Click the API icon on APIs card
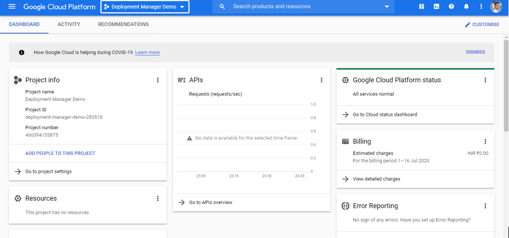Viewport: 509px width, 238px height. (182, 80)
